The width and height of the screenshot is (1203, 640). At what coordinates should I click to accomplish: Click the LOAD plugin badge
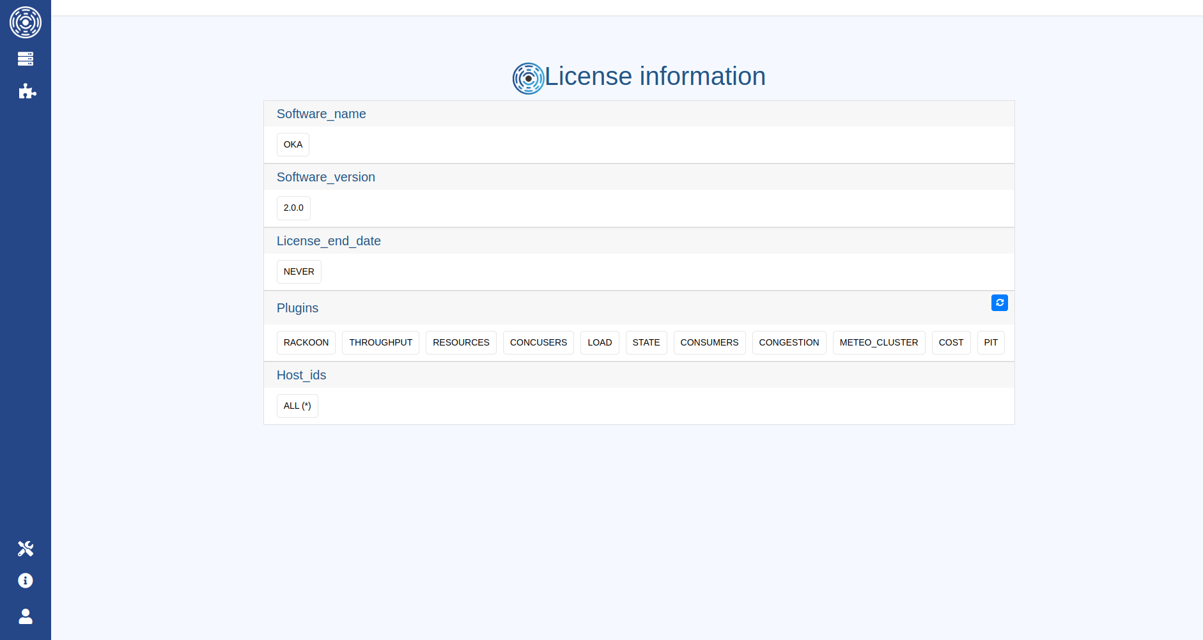pyautogui.click(x=600, y=343)
